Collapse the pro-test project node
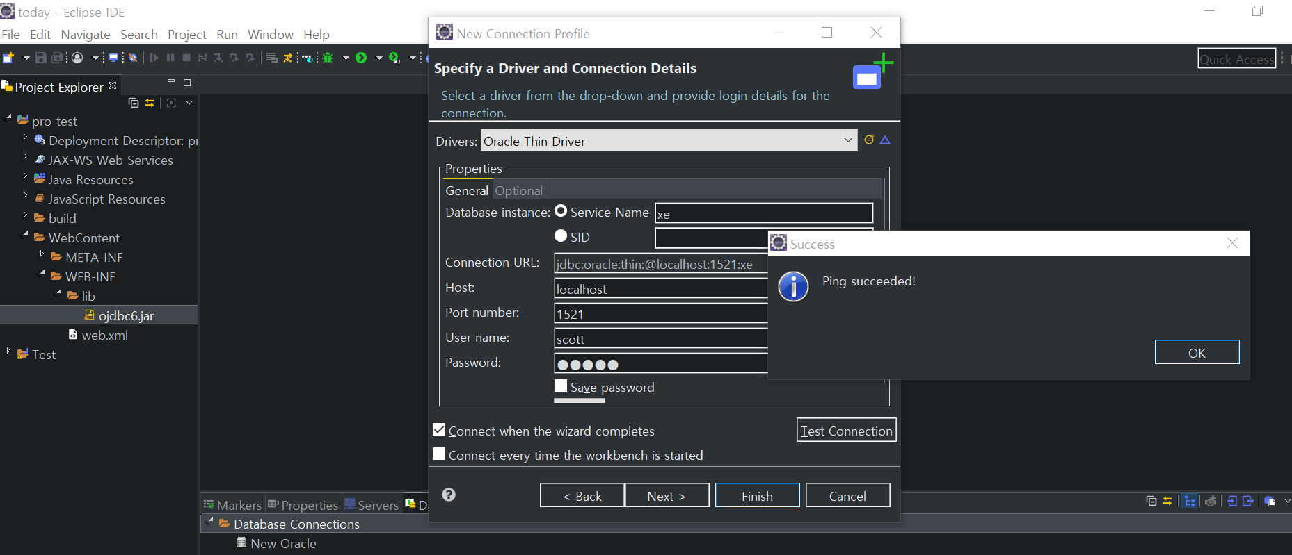The image size is (1292, 555). point(9,118)
